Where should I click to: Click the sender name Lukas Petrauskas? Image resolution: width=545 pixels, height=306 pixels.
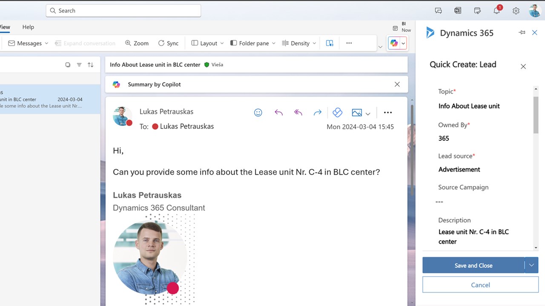[166, 111]
